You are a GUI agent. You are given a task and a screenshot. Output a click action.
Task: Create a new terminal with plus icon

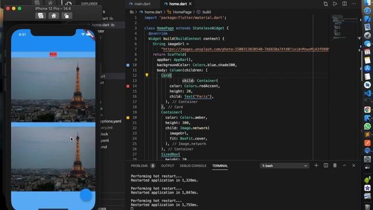coord(316,166)
